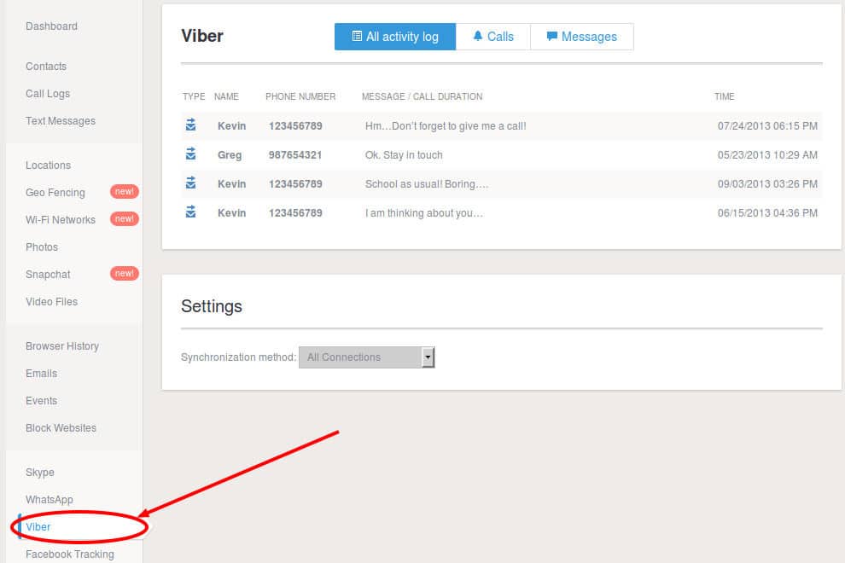Click the message type icon in Greg's row
Image resolution: width=845 pixels, height=563 pixels.
click(x=191, y=154)
